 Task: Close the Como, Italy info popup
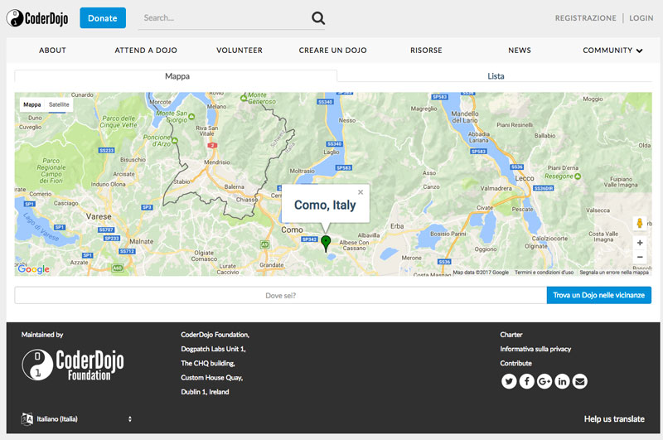(361, 192)
